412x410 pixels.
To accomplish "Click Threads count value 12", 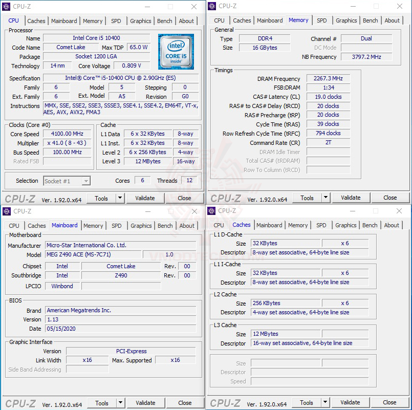I will (189, 180).
